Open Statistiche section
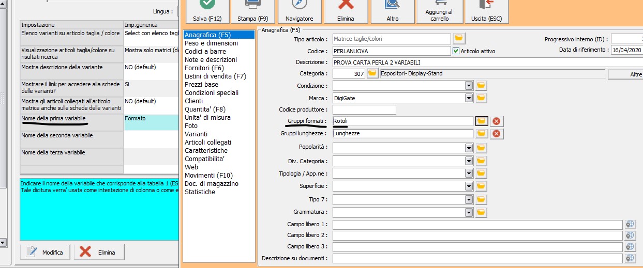Screen dimensions: 643x268 200,192
